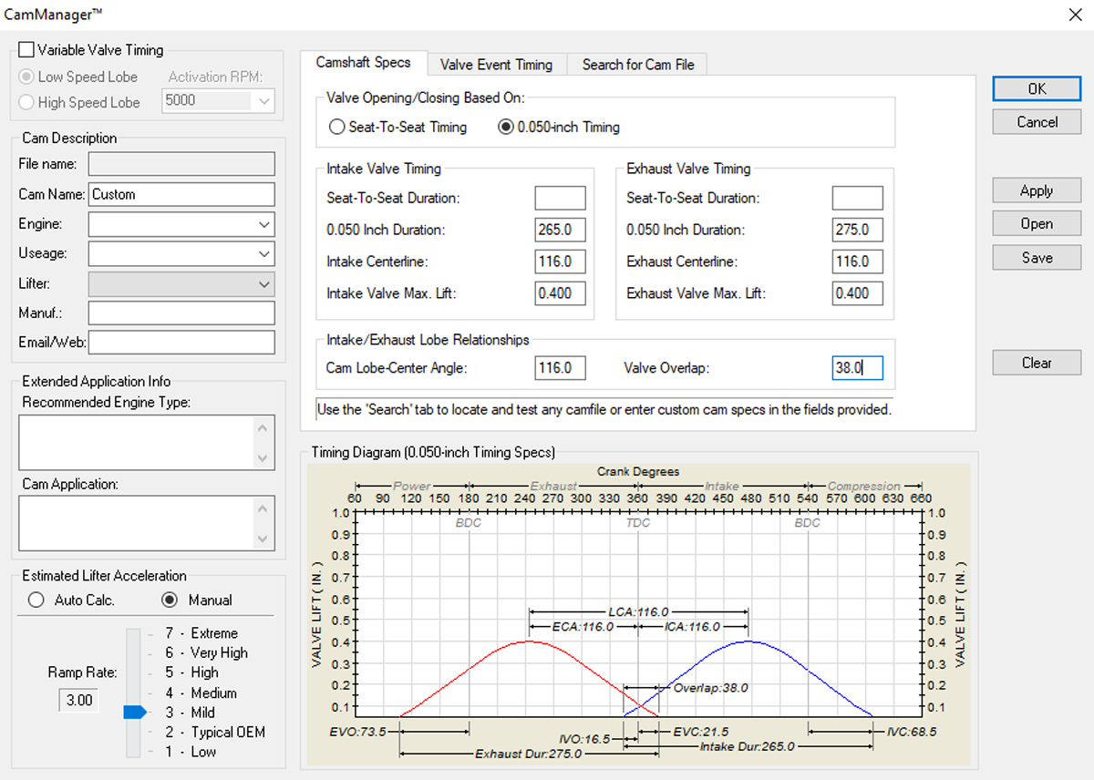Click the Intake Valve Max. Lift field

[x=560, y=293]
